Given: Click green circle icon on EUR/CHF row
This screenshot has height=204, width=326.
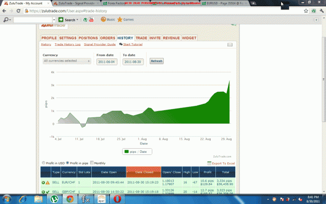Looking at the screenshot, I should click(43, 183).
